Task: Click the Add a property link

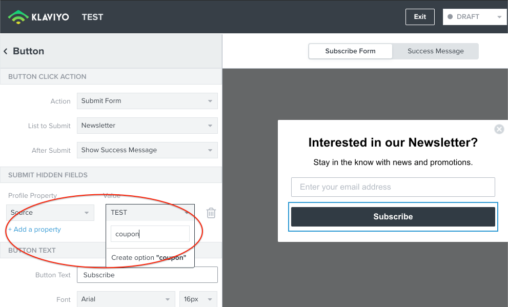Action: 34,229
